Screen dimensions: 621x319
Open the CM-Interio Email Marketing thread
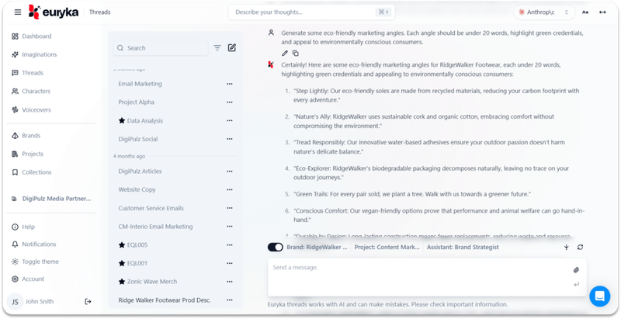(x=155, y=227)
